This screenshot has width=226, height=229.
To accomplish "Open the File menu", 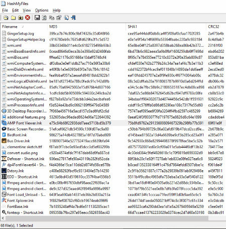I will [x=5, y=10].
